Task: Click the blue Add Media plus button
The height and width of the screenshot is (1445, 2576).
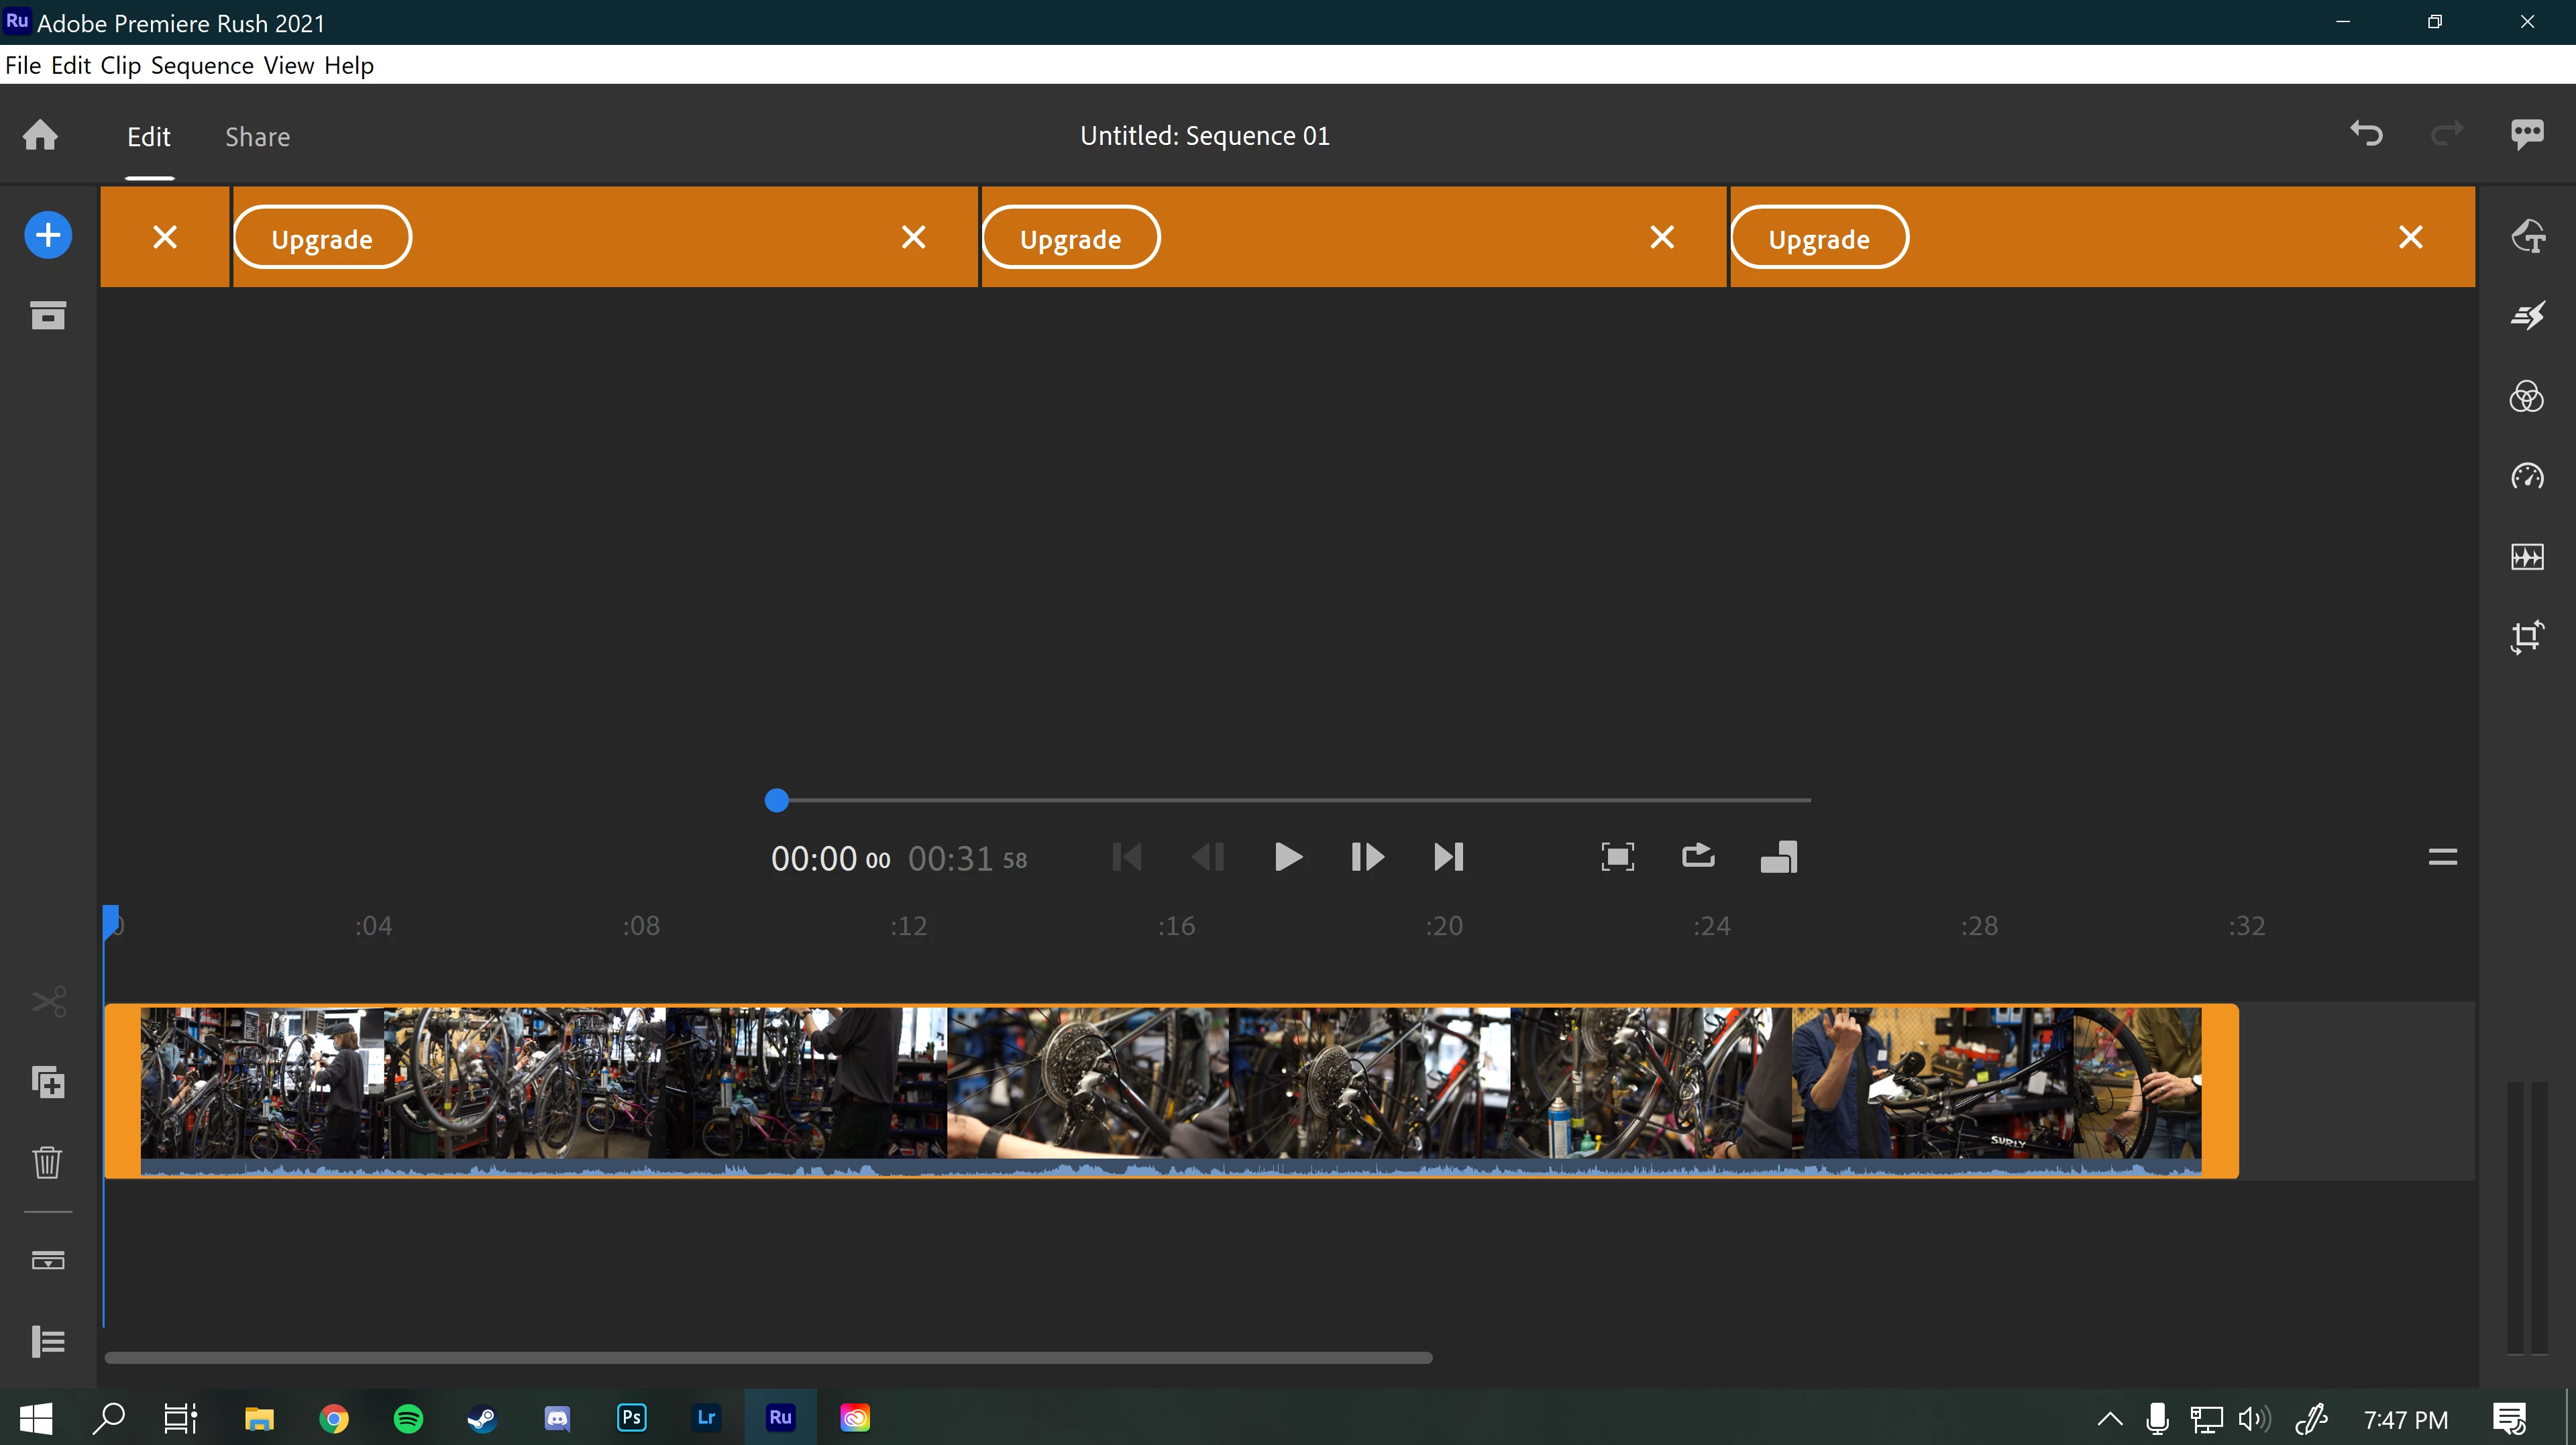Action: (x=48, y=236)
